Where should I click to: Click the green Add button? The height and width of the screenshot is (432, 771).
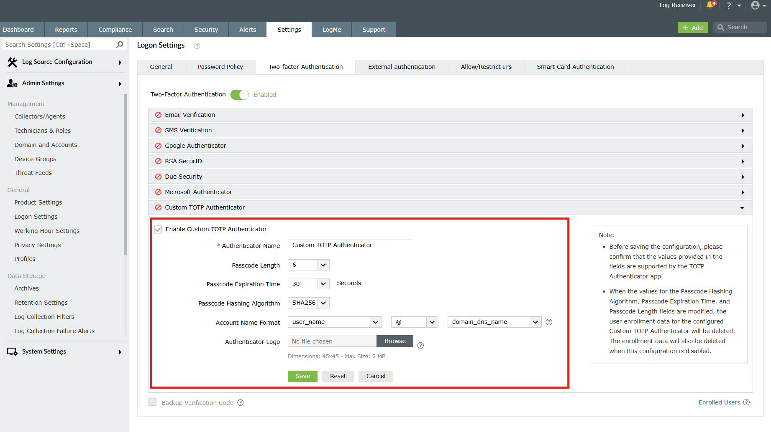point(693,28)
